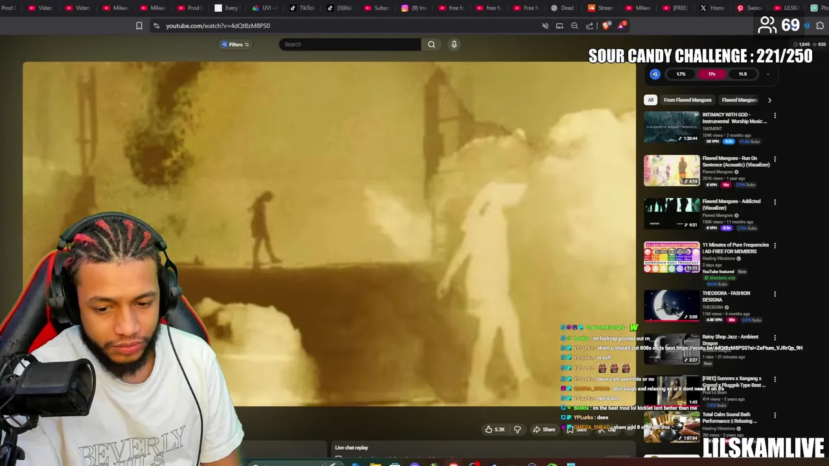Open the Filters button above the video
Screen dimensions: 829x466
[x=235, y=45]
